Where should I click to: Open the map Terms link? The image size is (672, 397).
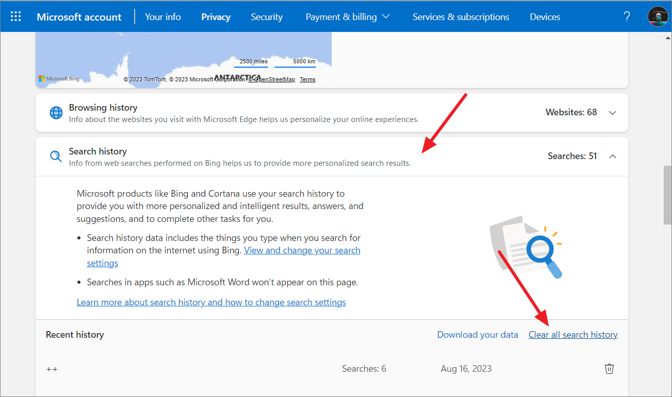307,79
